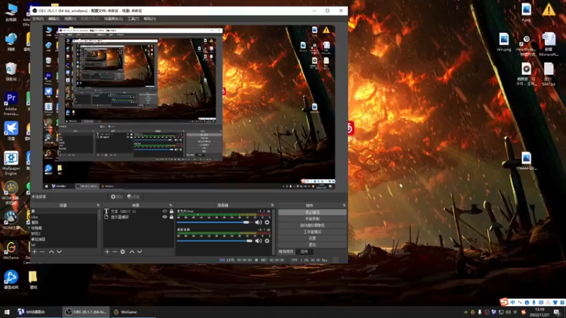Toggle visibility of 显示器捕获 source
The width and height of the screenshot is (566, 318).
[165, 217]
